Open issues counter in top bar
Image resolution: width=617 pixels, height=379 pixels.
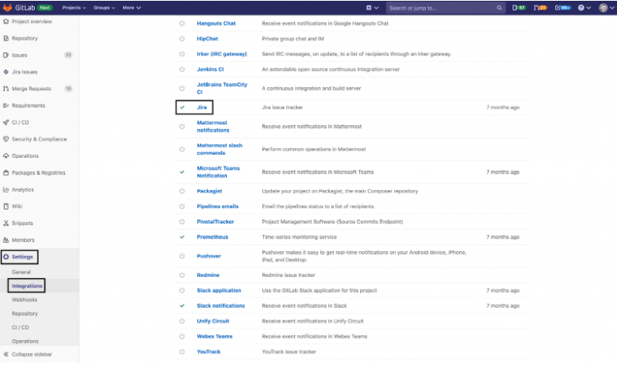click(519, 8)
